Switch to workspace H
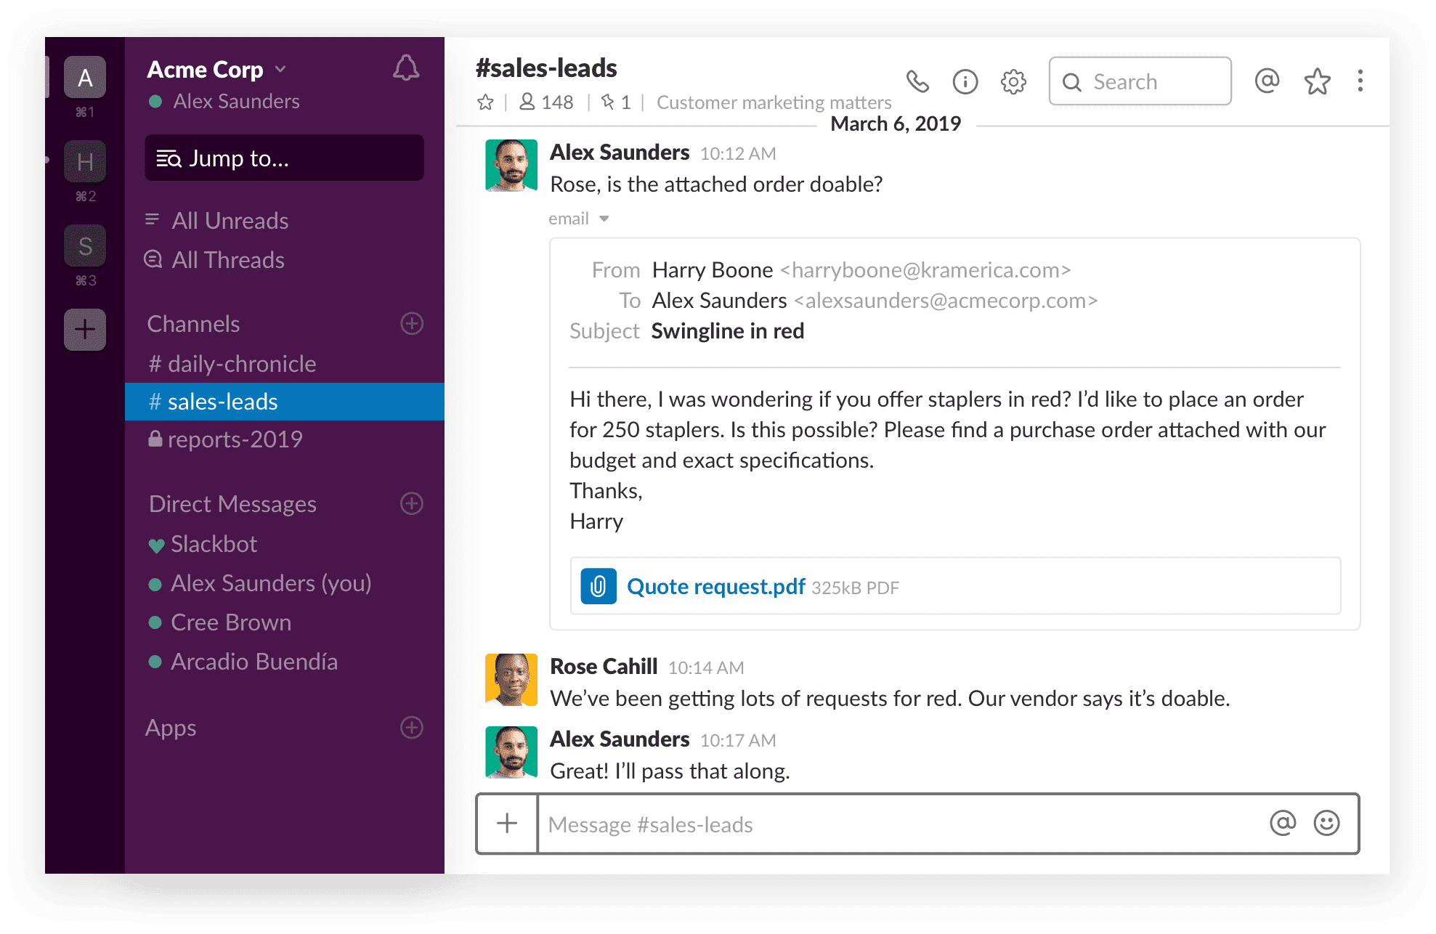 click(85, 161)
